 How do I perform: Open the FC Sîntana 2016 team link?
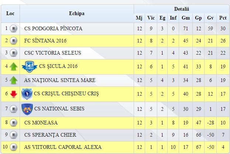tap(45, 41)
